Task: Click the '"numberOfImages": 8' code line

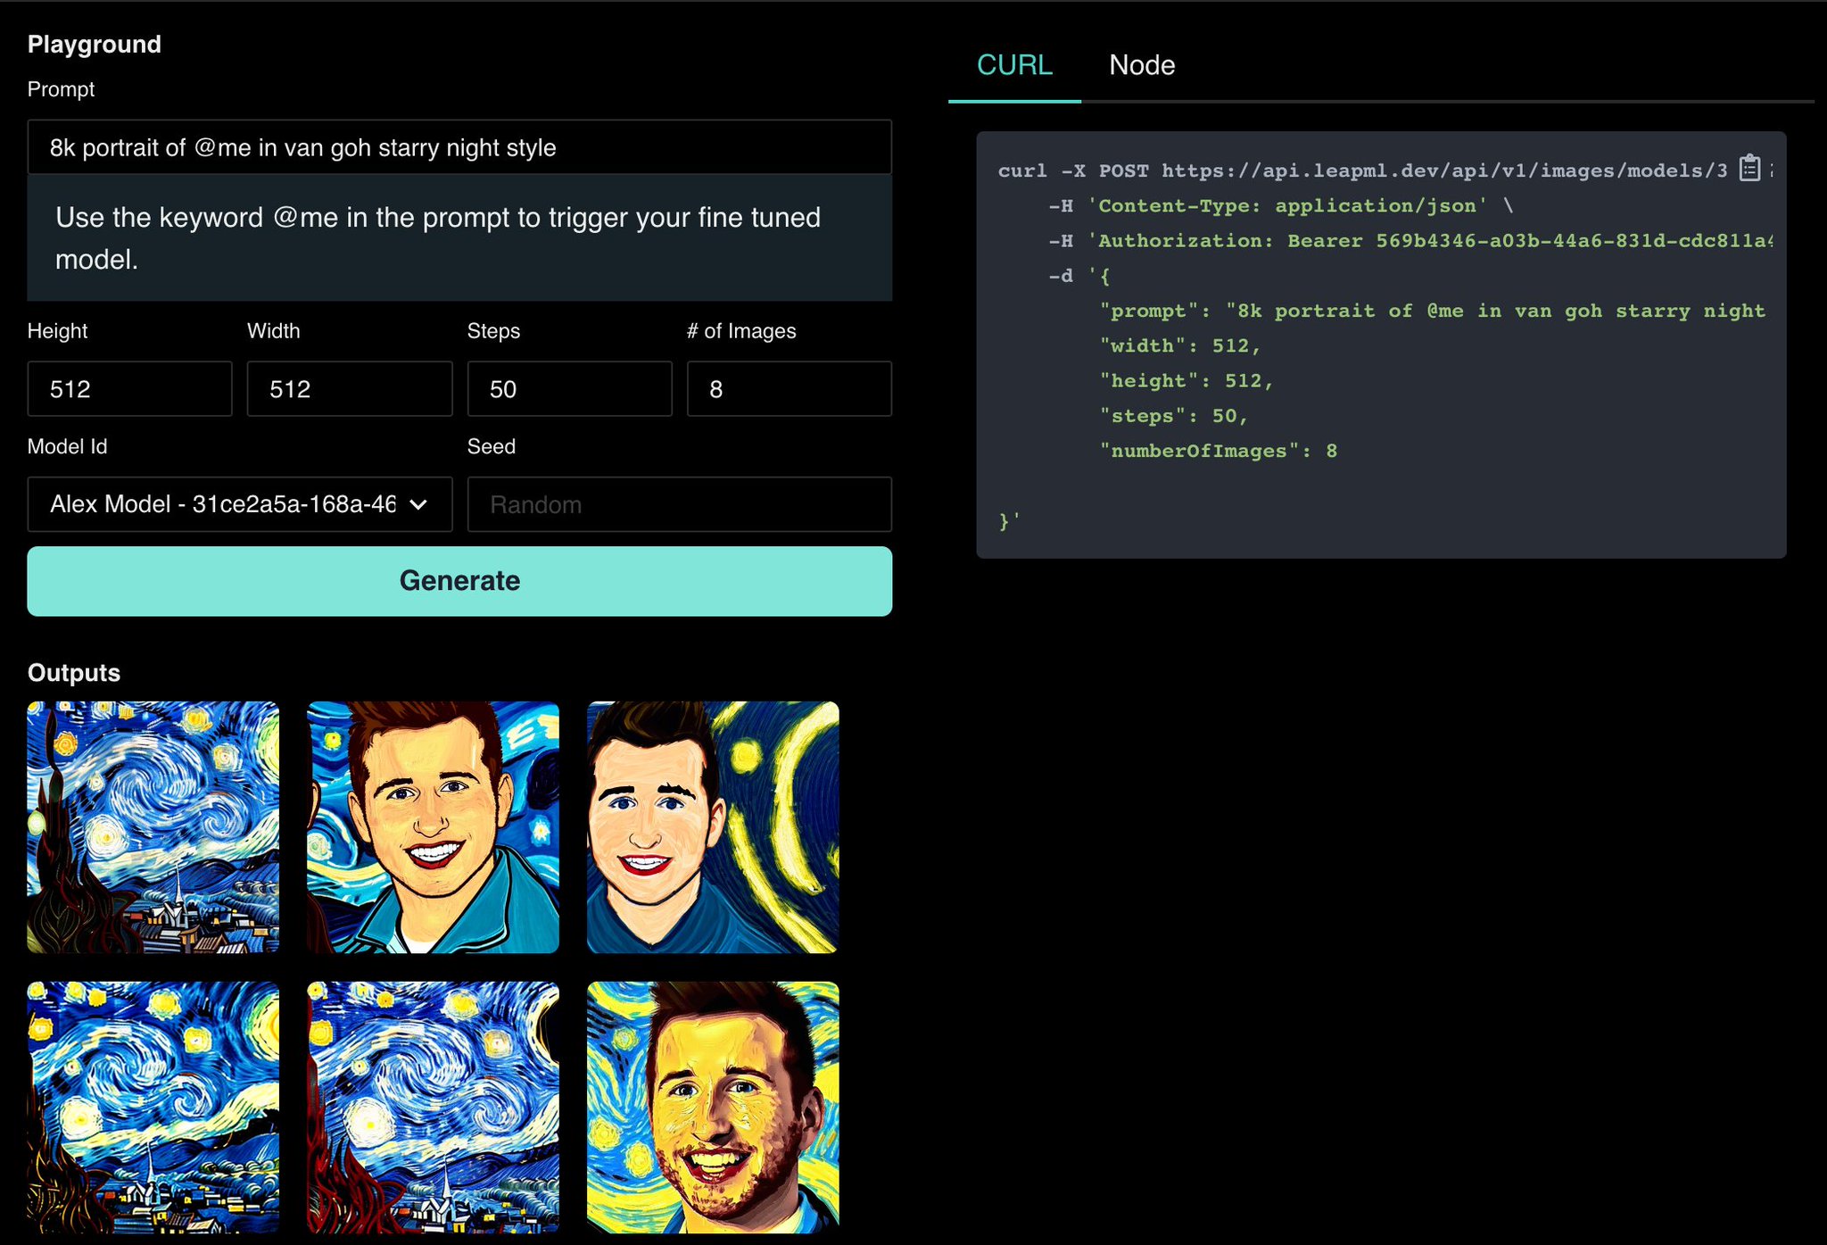Action: [1218, 451]
